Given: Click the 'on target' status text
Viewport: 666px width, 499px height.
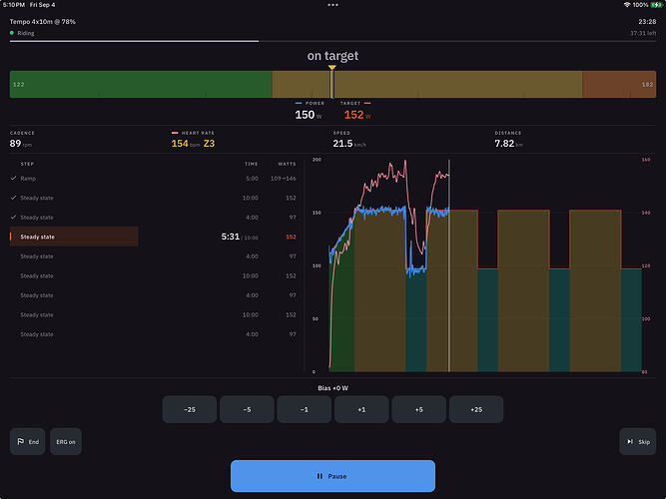Looking at the screenshot, I should pyautogui.click(x=333, y=56).
